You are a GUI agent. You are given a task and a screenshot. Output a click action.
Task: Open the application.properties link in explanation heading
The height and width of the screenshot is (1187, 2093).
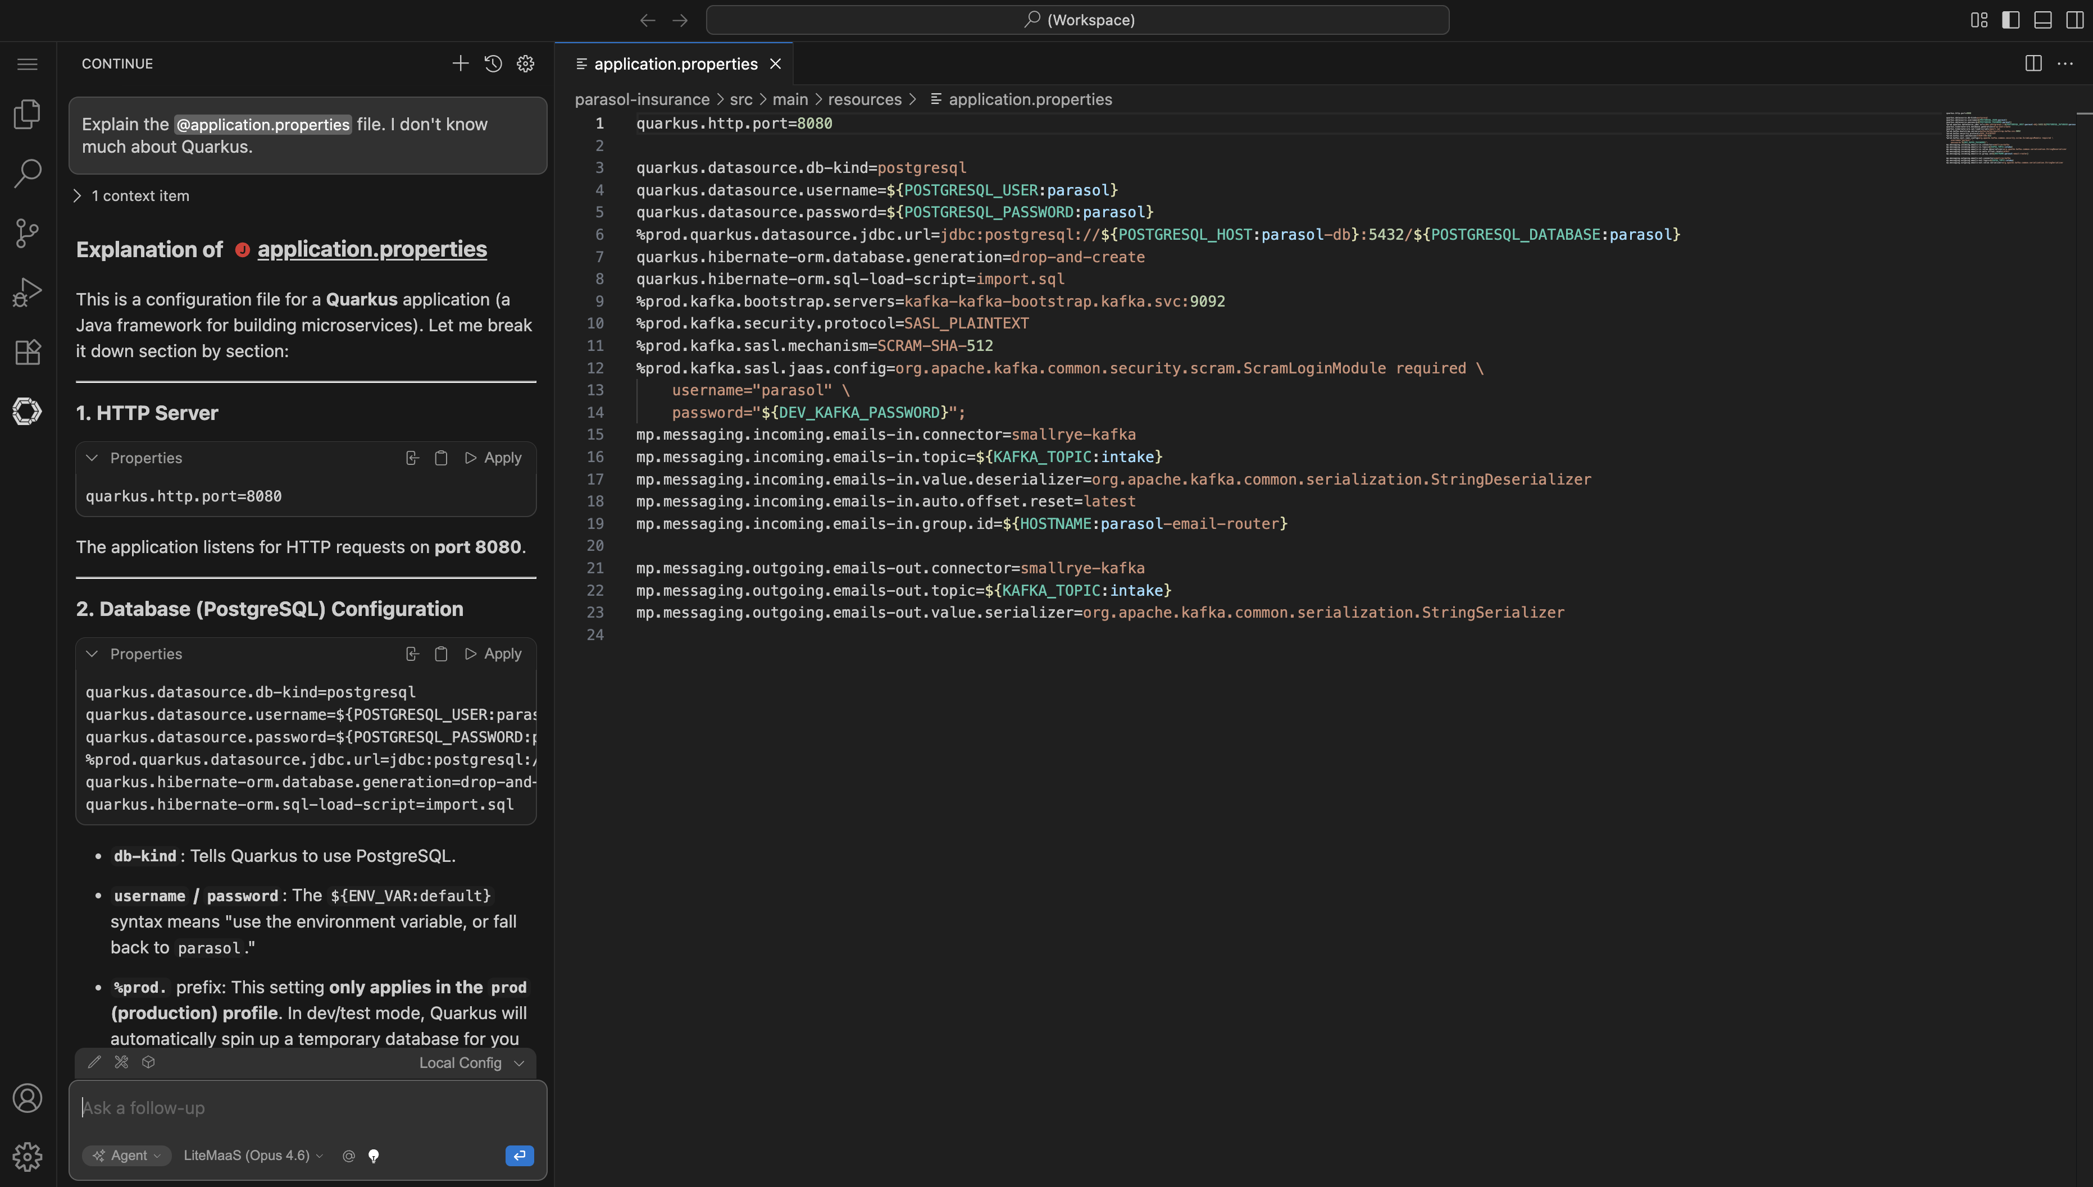click(x=372, y=249)
